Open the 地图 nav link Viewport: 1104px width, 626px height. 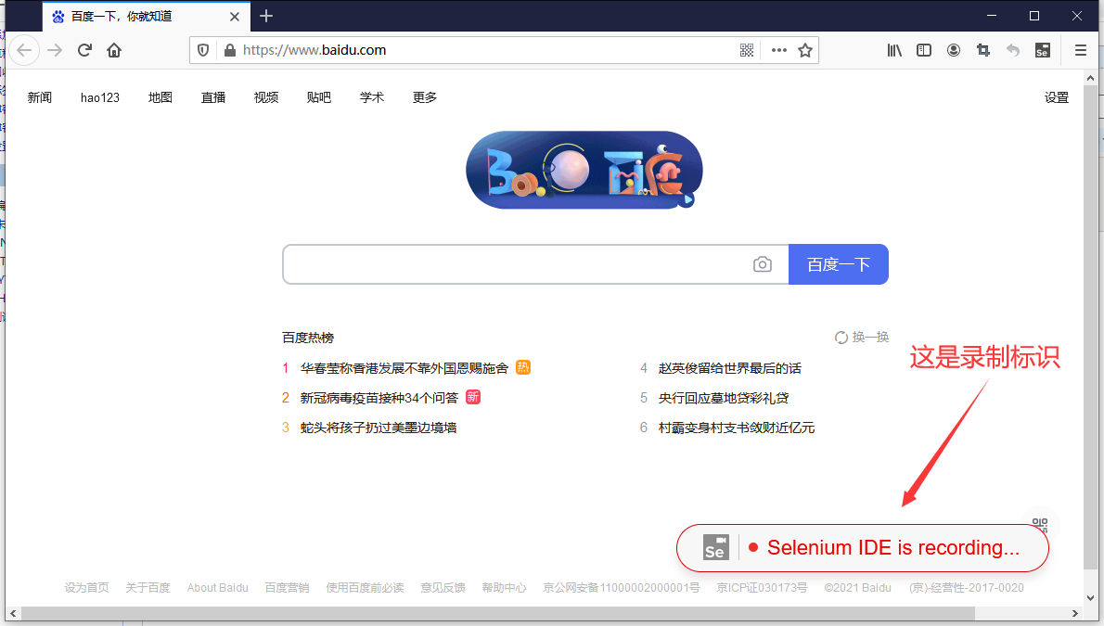click(x=160, y=97)
